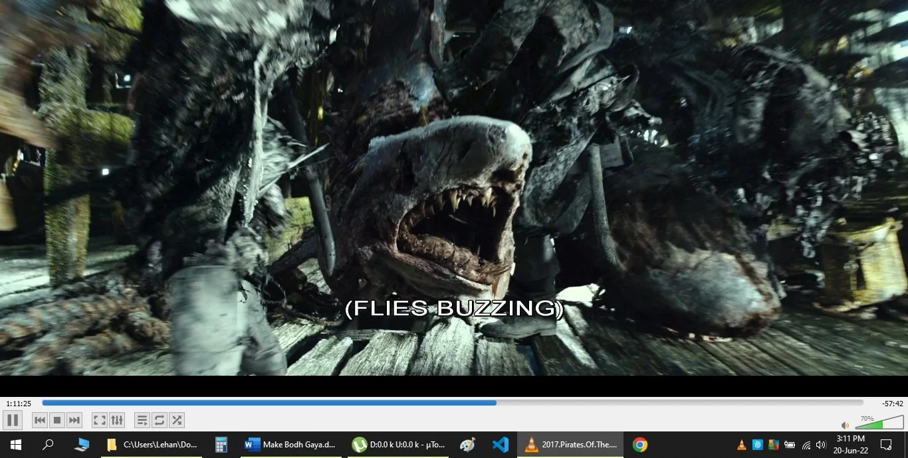The height and width of the screenshot is (458, 908).
Task: Click the VLC cone tray icon
Action: tap(742, 445)
